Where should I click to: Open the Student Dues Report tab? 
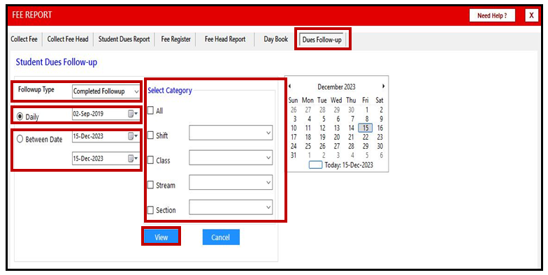[124, 39]
